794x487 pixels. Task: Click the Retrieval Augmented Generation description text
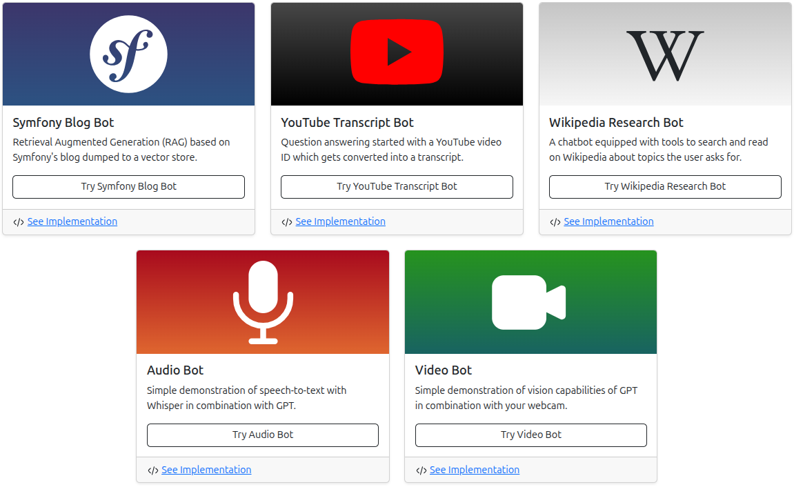[121, 150]
